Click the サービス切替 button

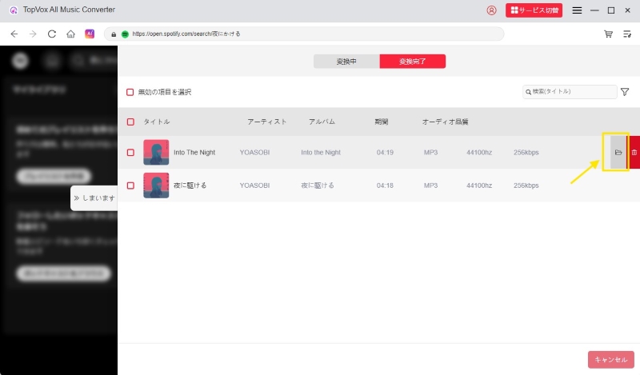(534, 10)
